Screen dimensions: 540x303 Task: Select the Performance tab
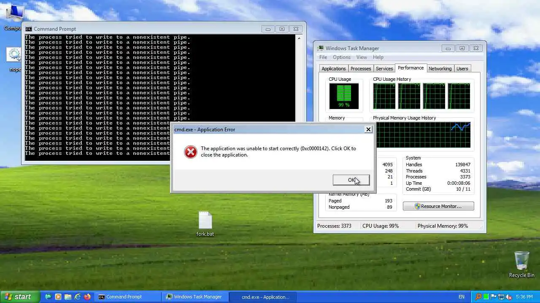point(411,68)
